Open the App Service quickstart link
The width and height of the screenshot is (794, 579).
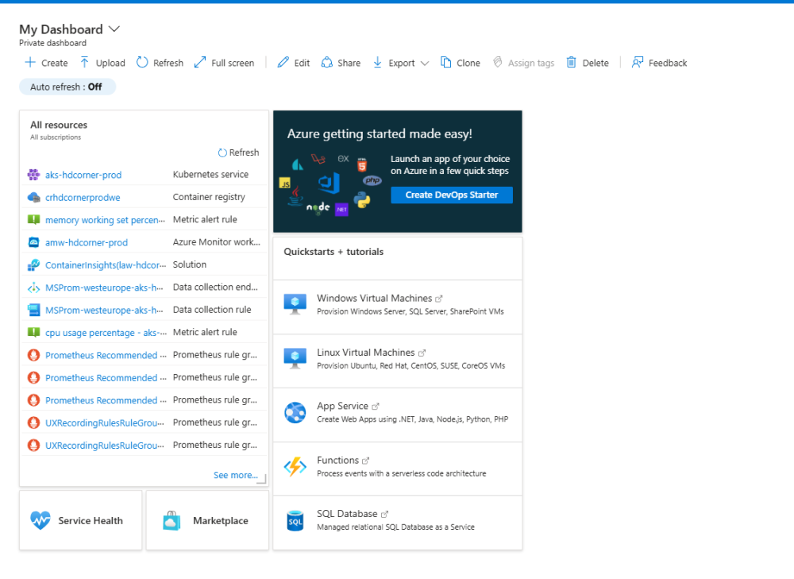click(342, 406)
